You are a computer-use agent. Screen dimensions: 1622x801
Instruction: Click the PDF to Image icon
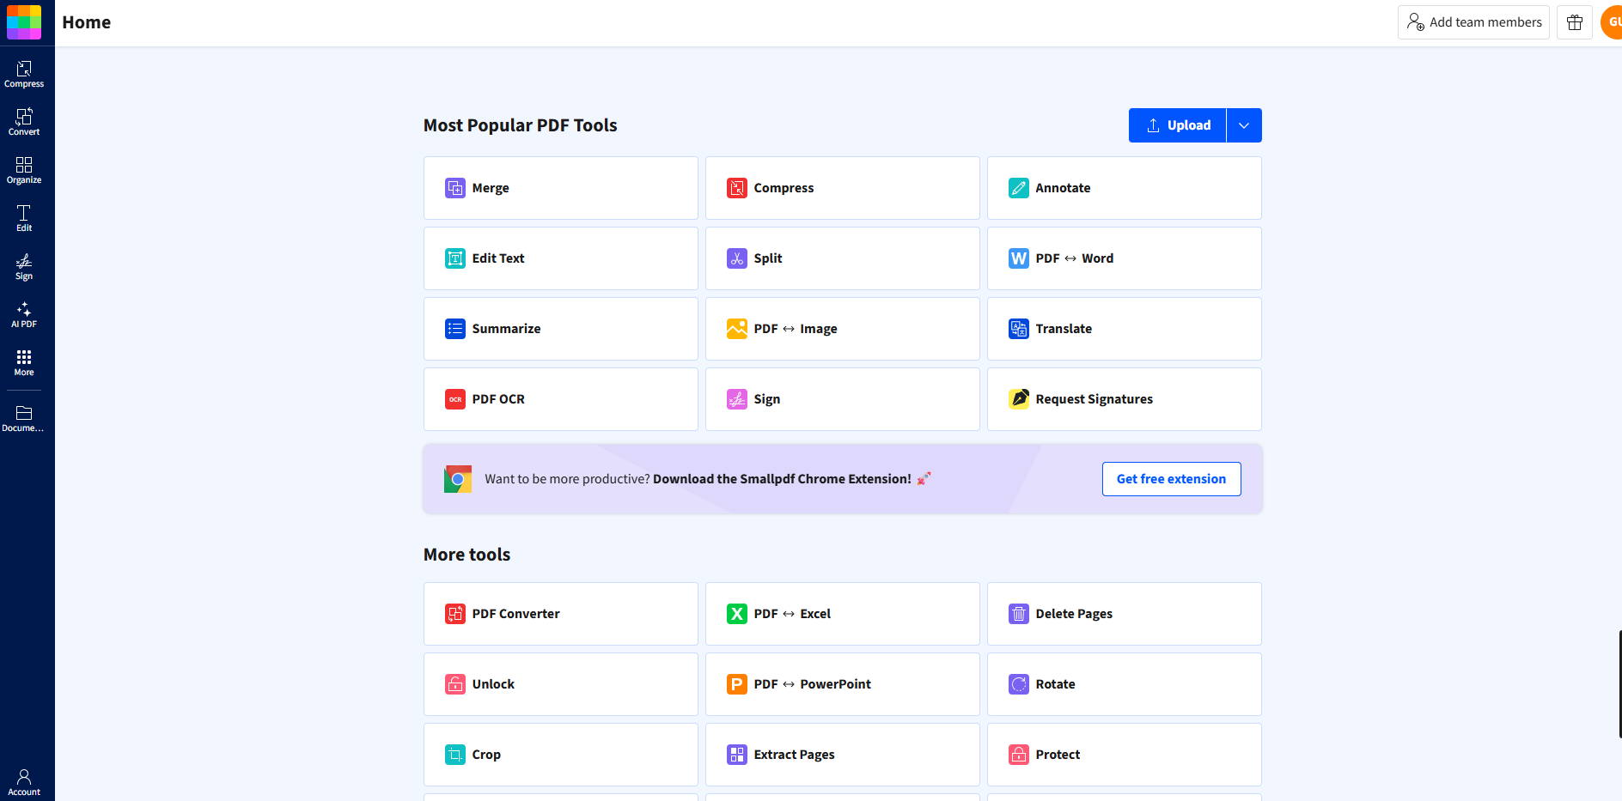coord(737,329)
